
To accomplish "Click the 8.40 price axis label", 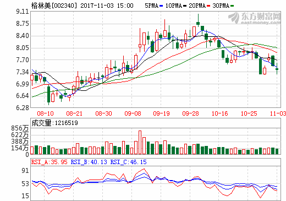I will 23,36.
